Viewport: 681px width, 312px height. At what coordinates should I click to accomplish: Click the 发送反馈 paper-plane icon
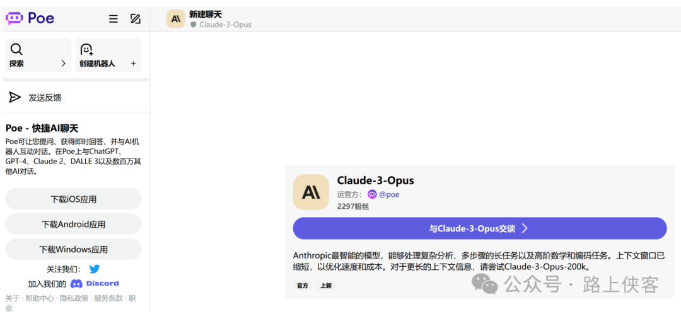coord(15,97)
